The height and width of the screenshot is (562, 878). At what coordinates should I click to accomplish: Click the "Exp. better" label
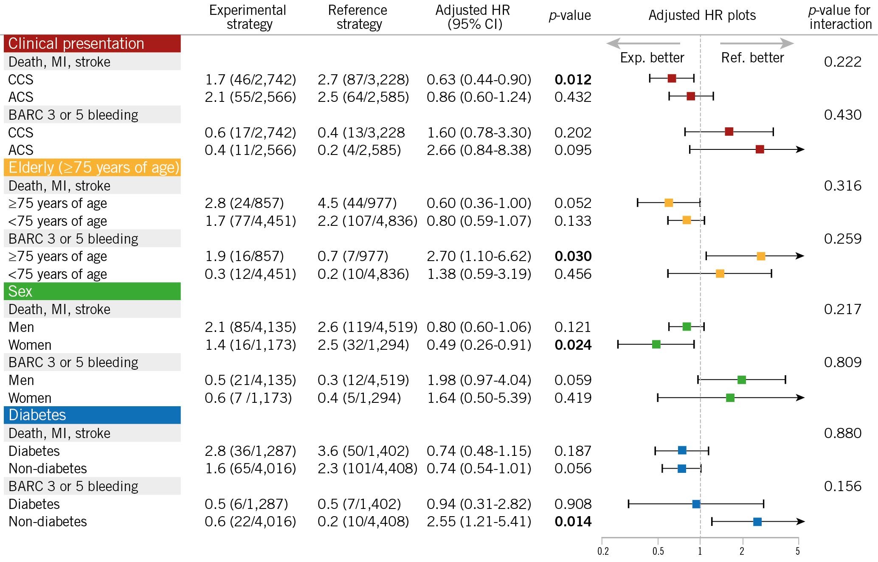[652, 58]
